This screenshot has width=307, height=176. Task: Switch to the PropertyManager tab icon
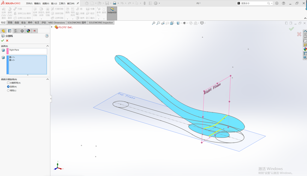tap(10, 31)
